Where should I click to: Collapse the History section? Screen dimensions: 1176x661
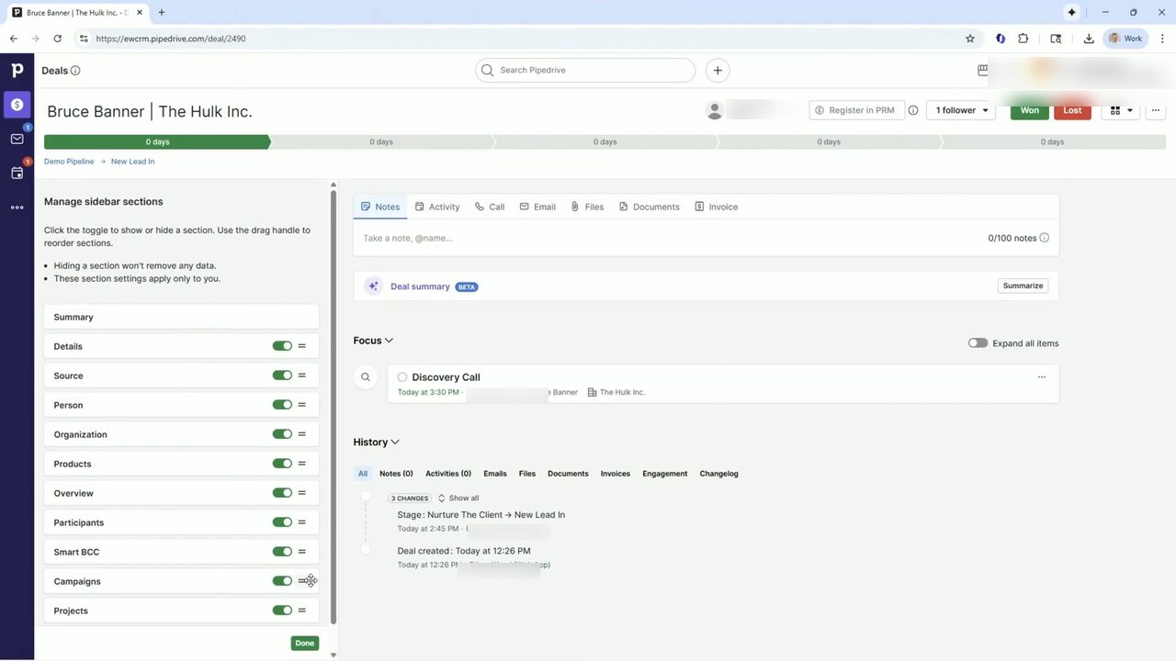(377, 443)
